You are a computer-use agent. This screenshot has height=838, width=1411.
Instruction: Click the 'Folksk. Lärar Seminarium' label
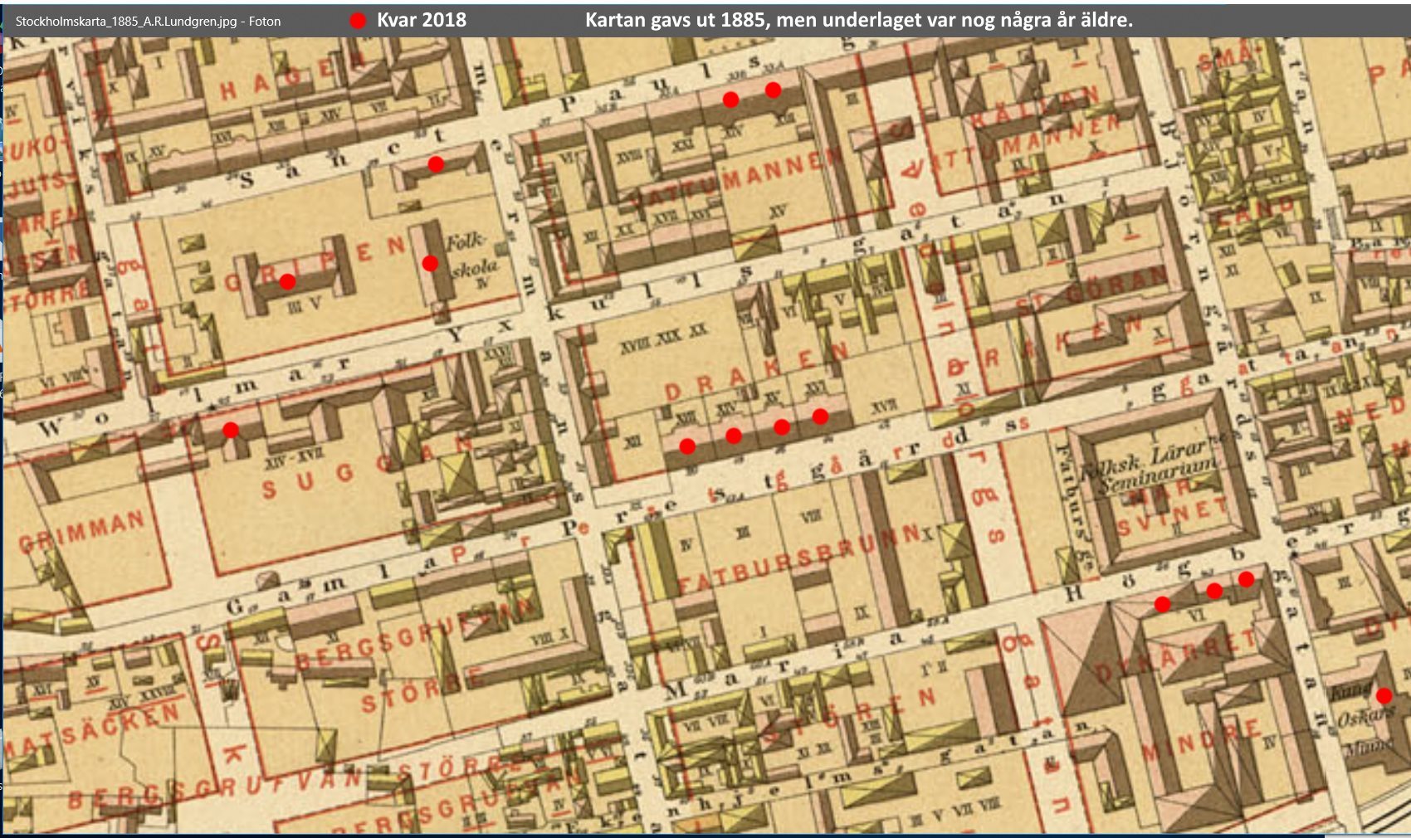[x=1154, y=466]
